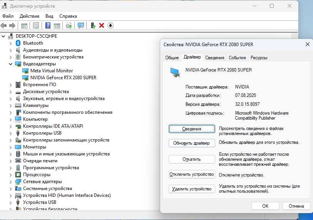This screenshot has height=220, width=313.
Task: Switch to the События tab
Action: coord(237,58)
